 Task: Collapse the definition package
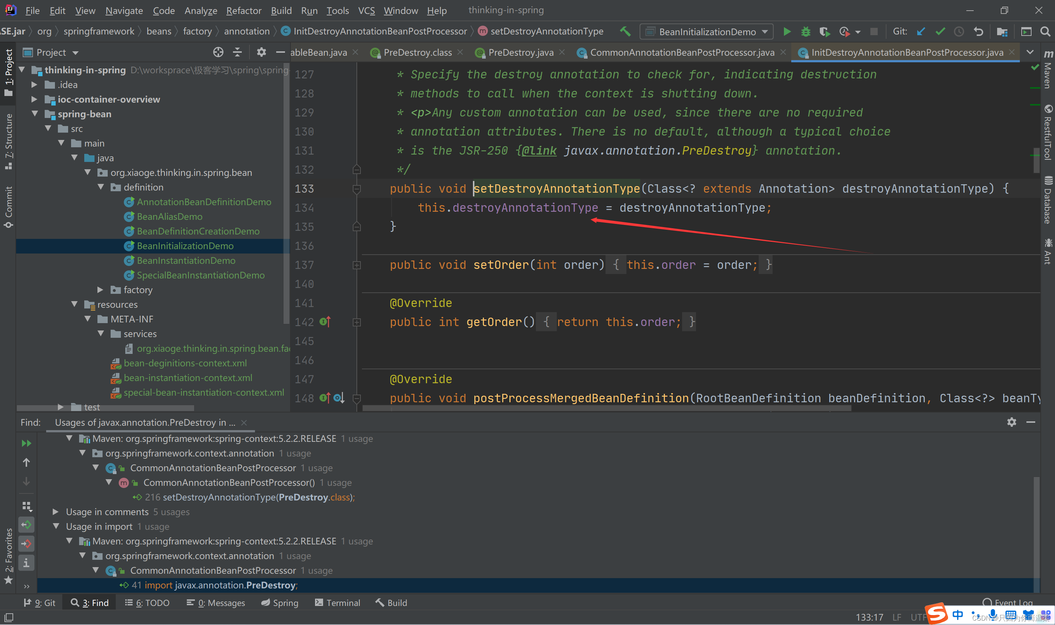pos(101,187)
